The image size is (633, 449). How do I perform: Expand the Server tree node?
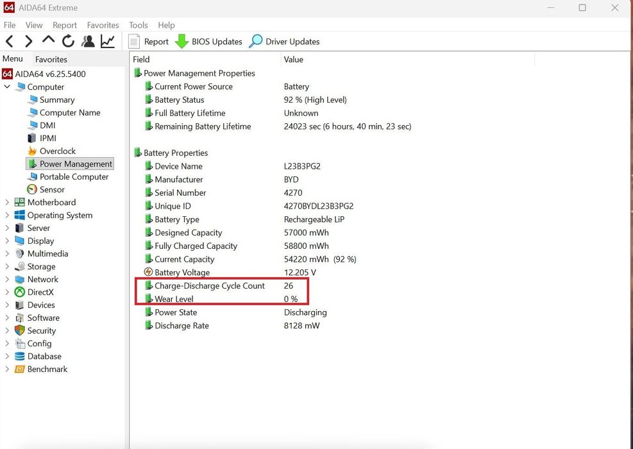[x=7, y=228]
